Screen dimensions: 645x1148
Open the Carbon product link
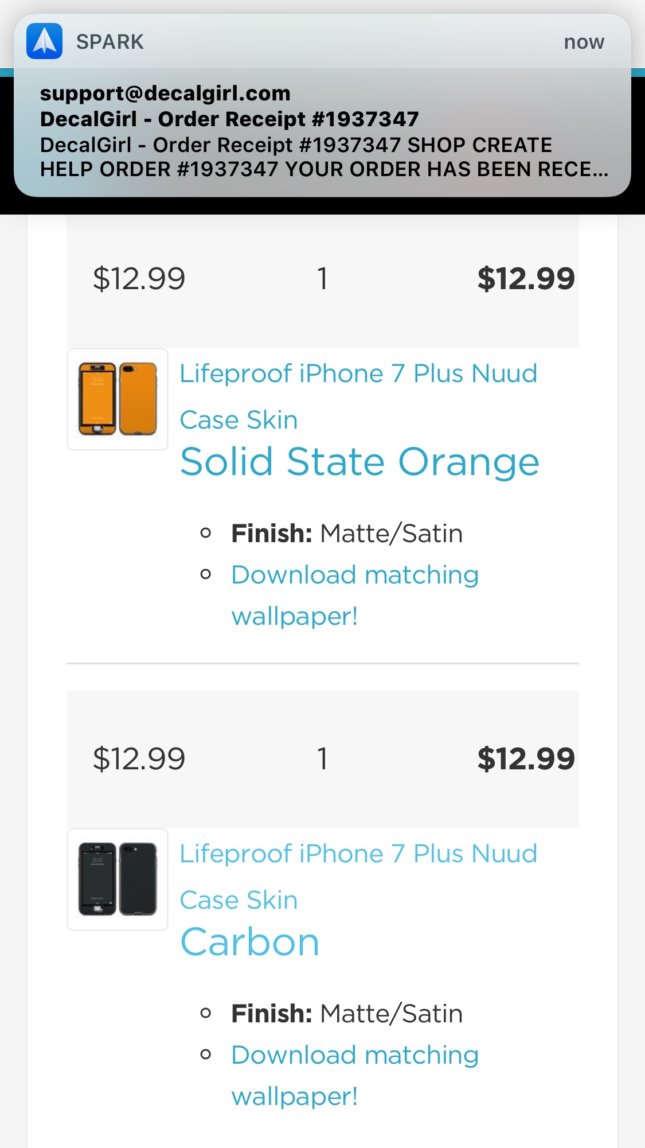click(x=250, y=942)
